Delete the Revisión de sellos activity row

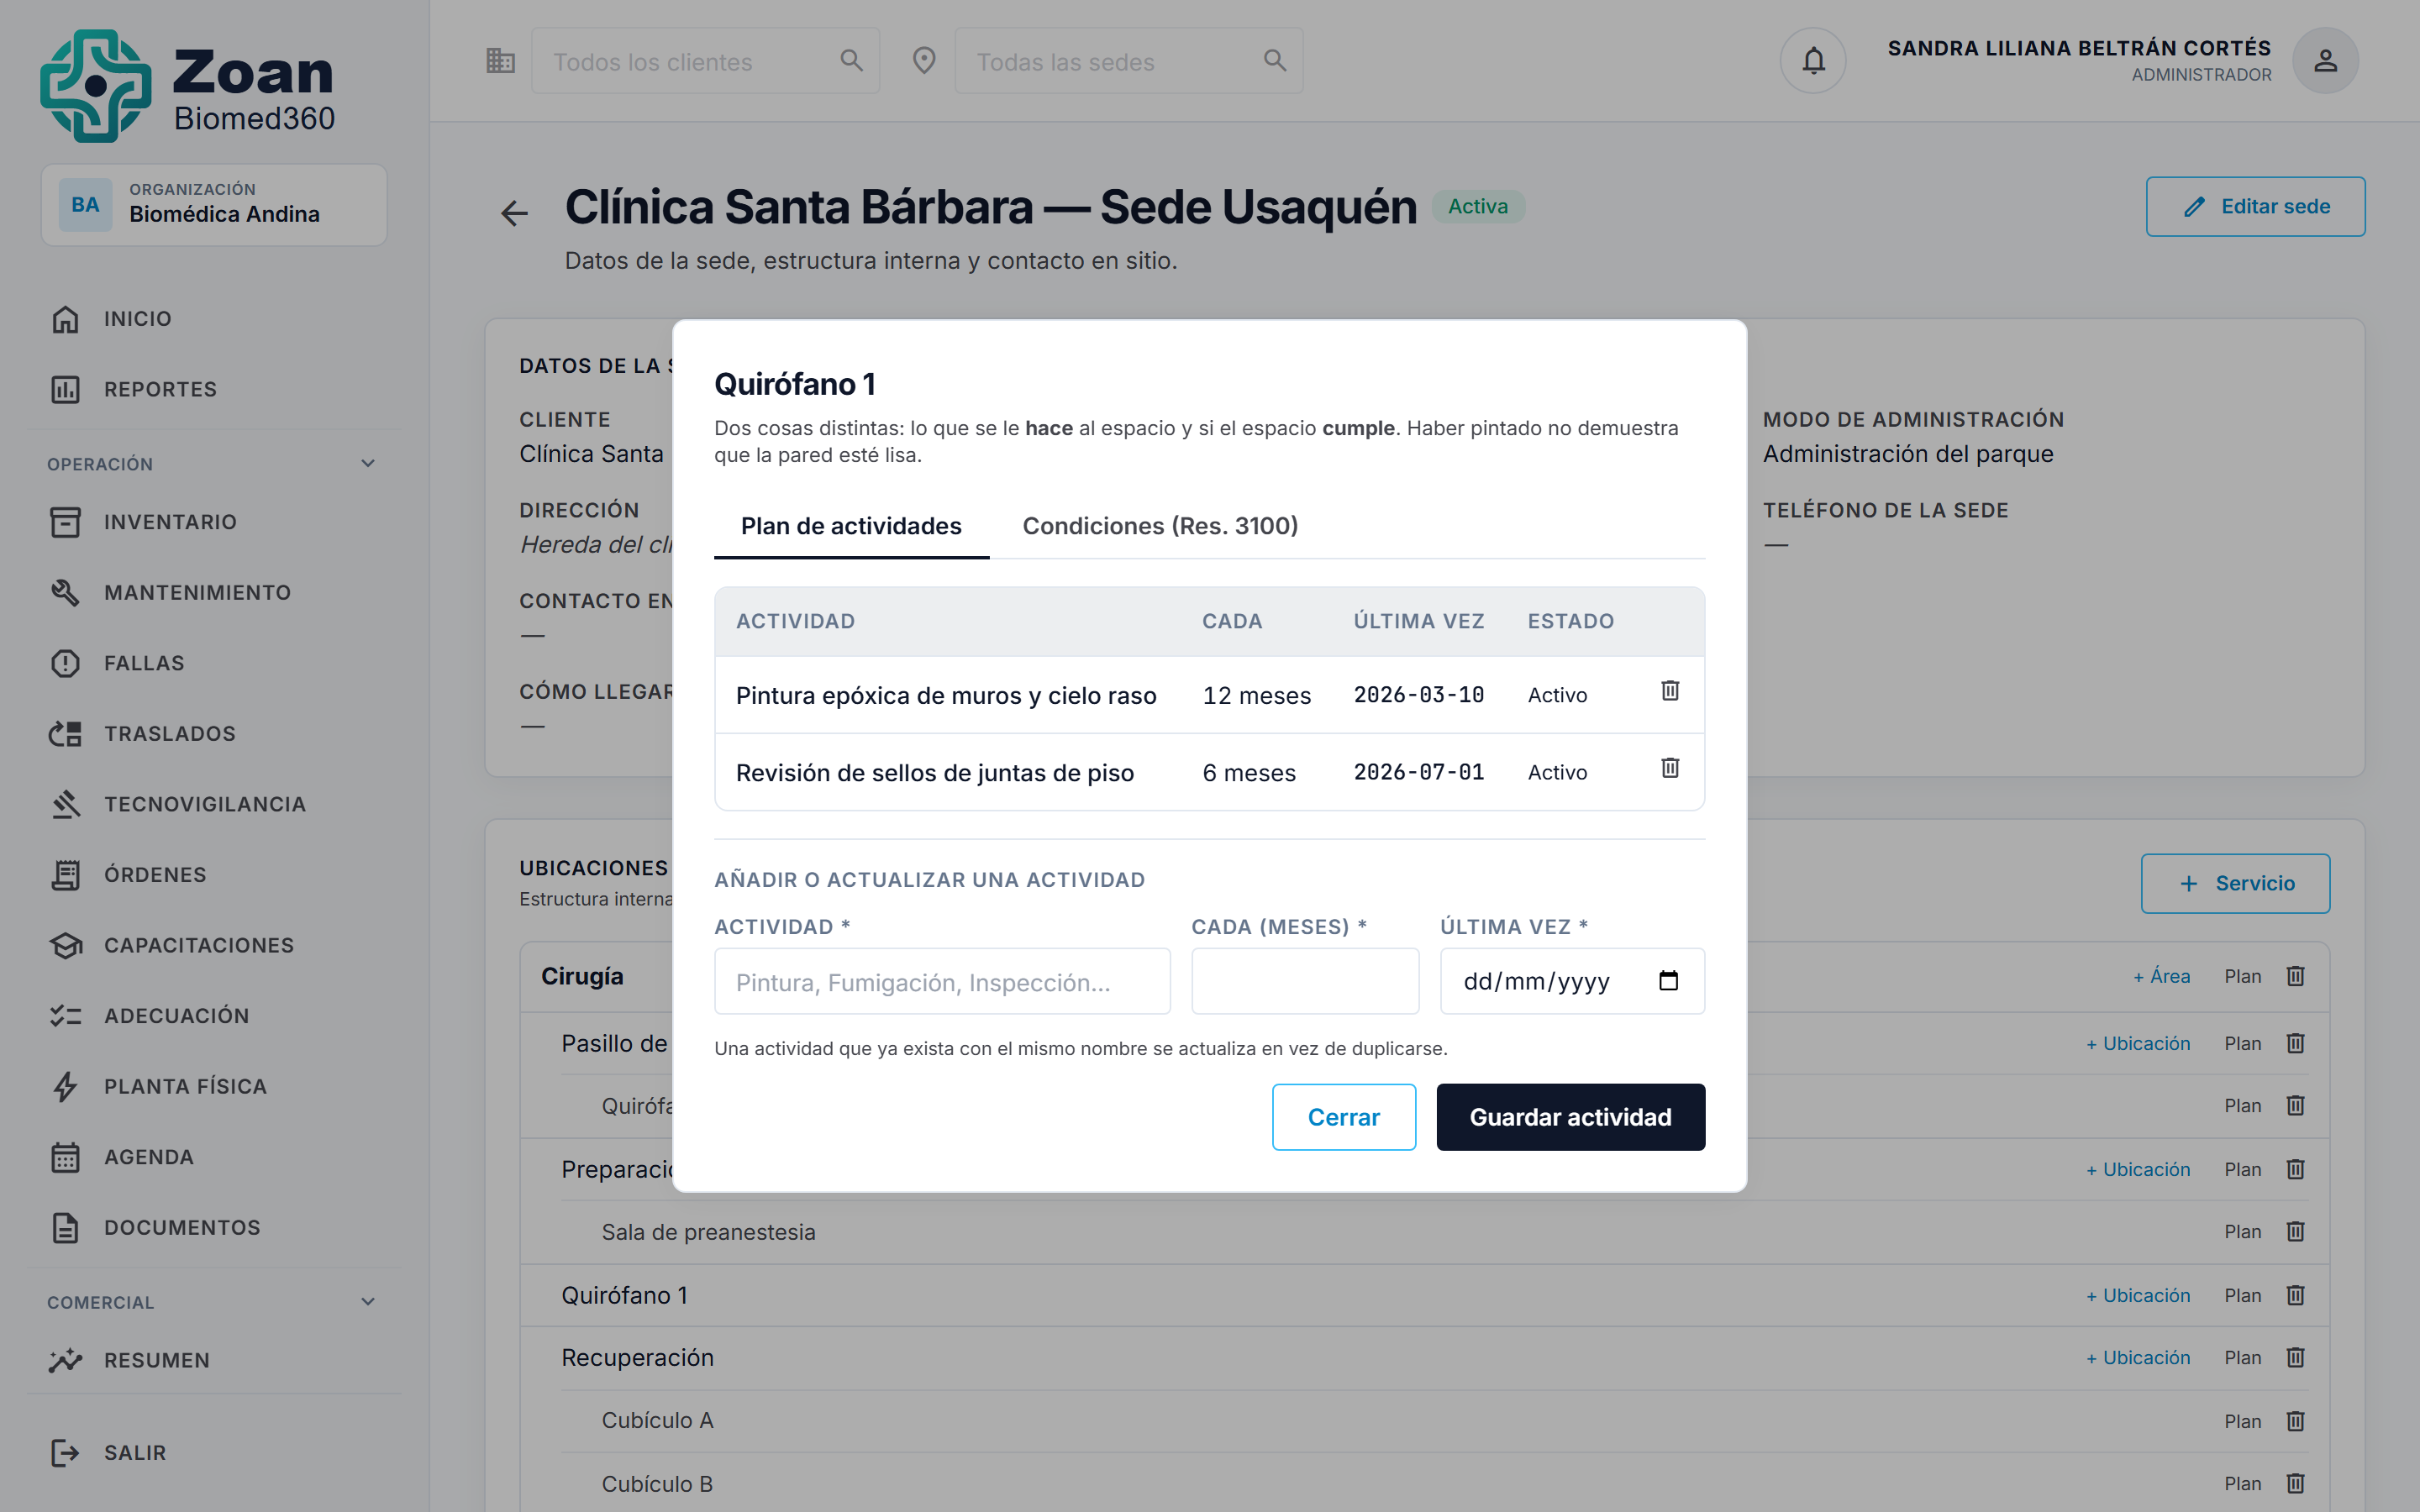coord(1670,768)
